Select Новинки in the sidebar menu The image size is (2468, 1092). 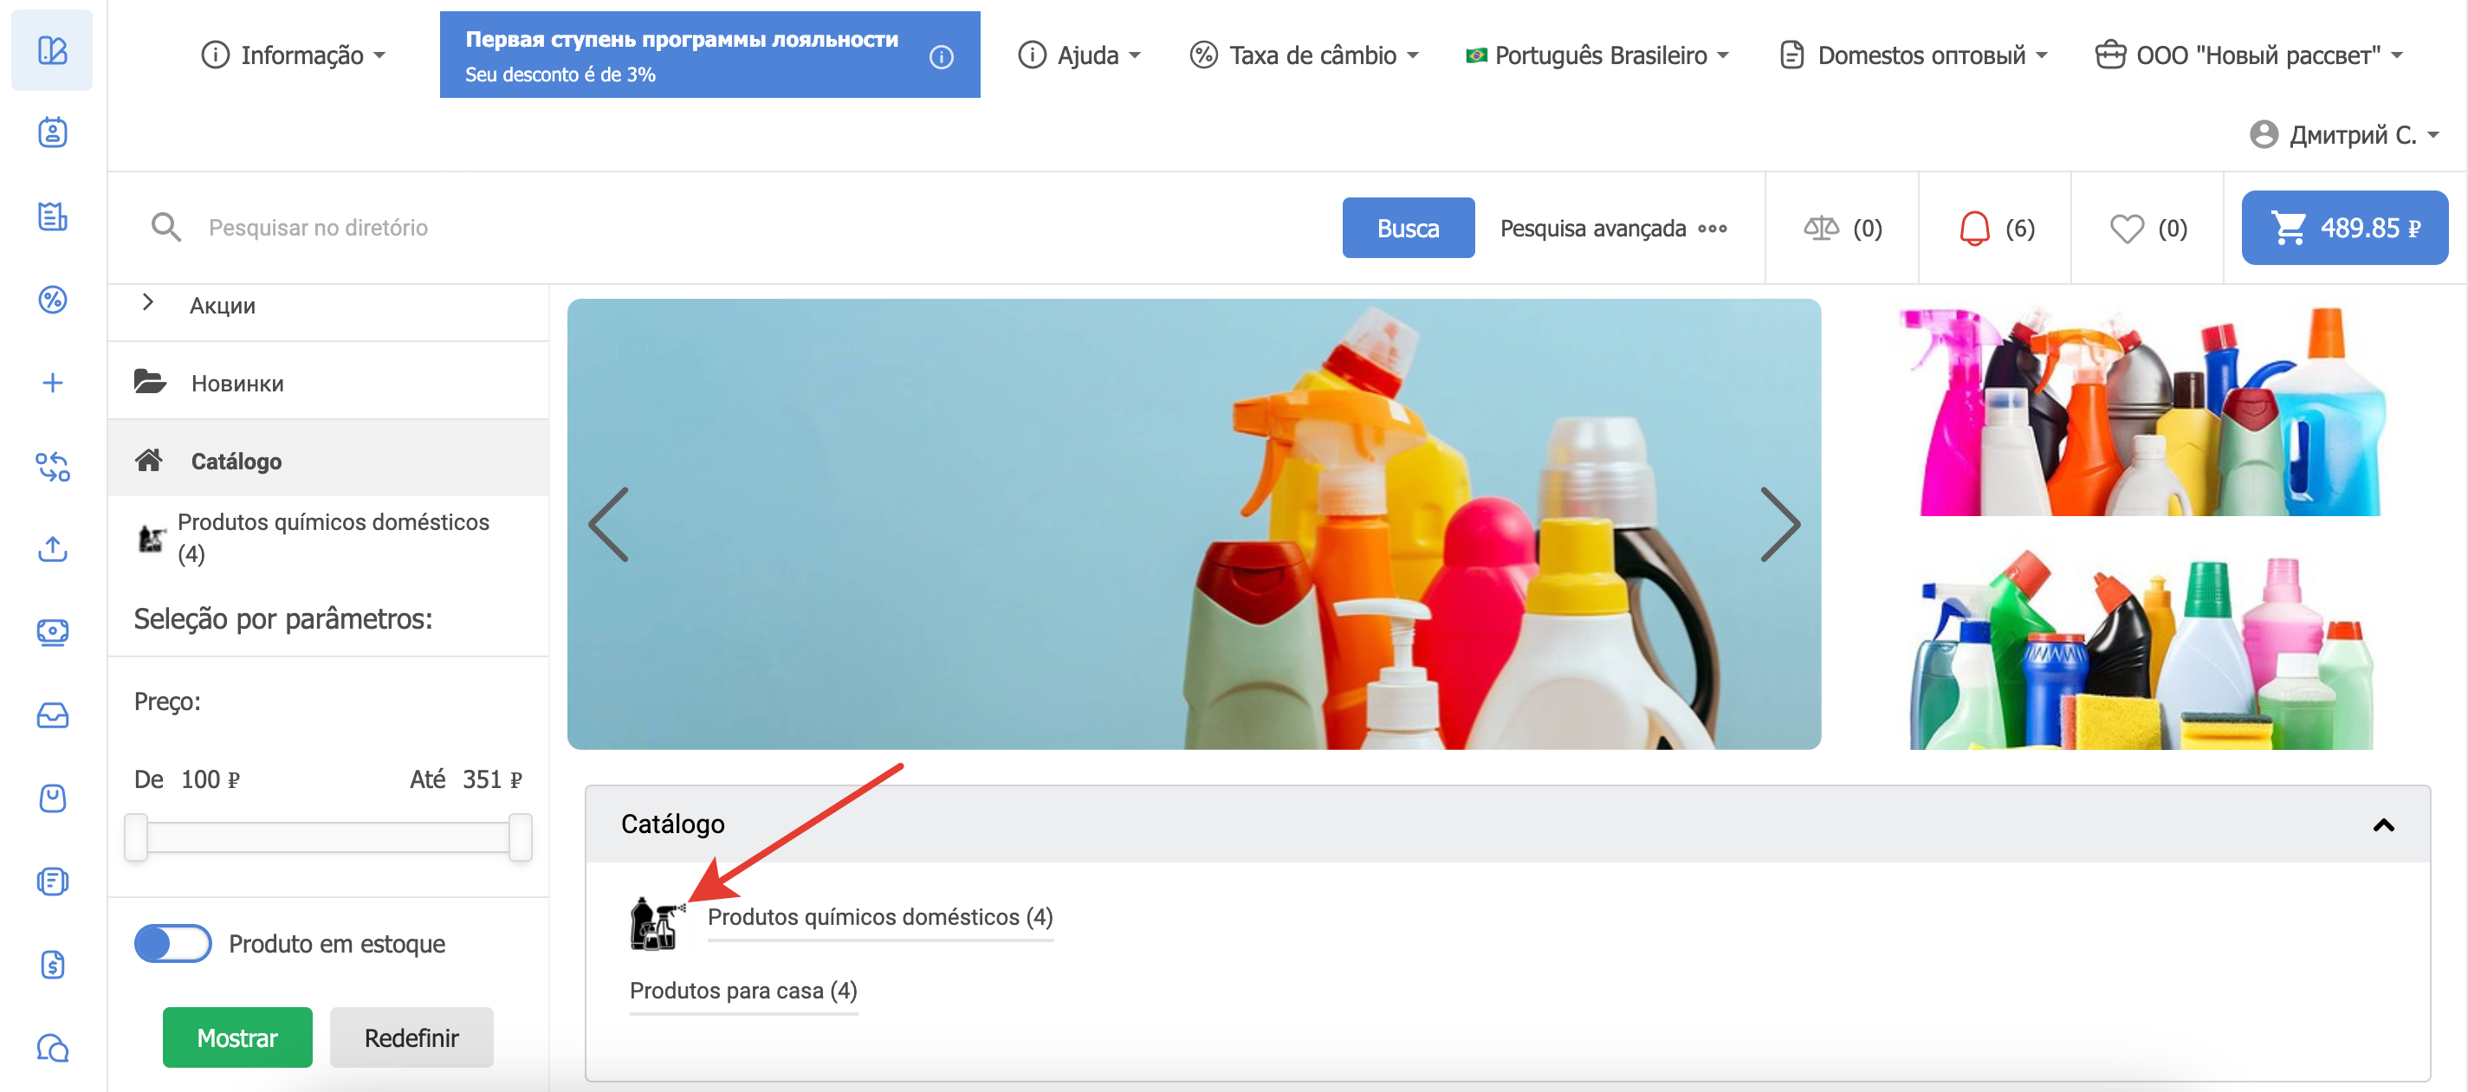tap(236, 383)
